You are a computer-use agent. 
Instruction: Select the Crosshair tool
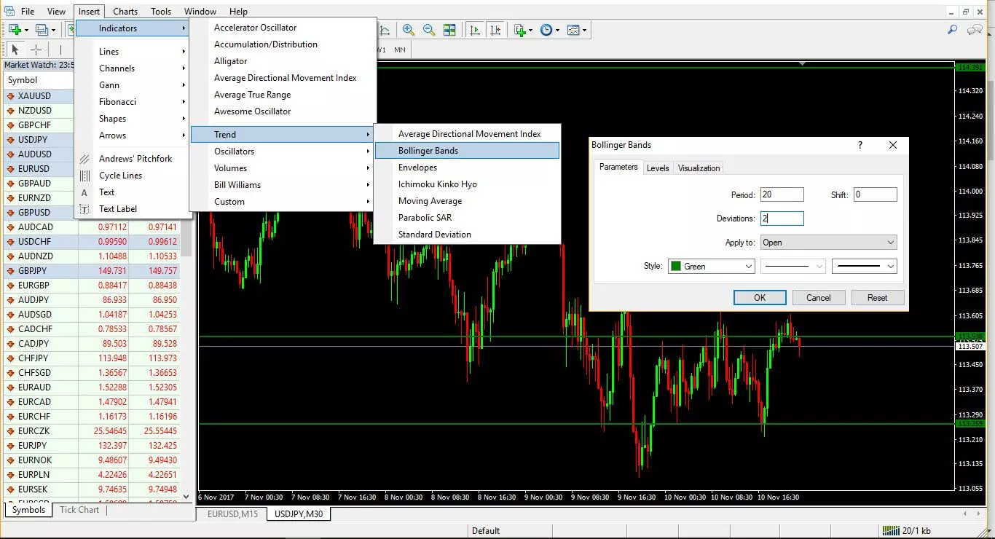click(x=36, y=50)
